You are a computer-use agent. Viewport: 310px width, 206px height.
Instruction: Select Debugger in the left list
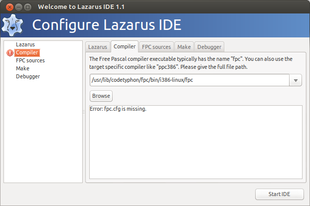pyautogui.click(x=28, y=77)
